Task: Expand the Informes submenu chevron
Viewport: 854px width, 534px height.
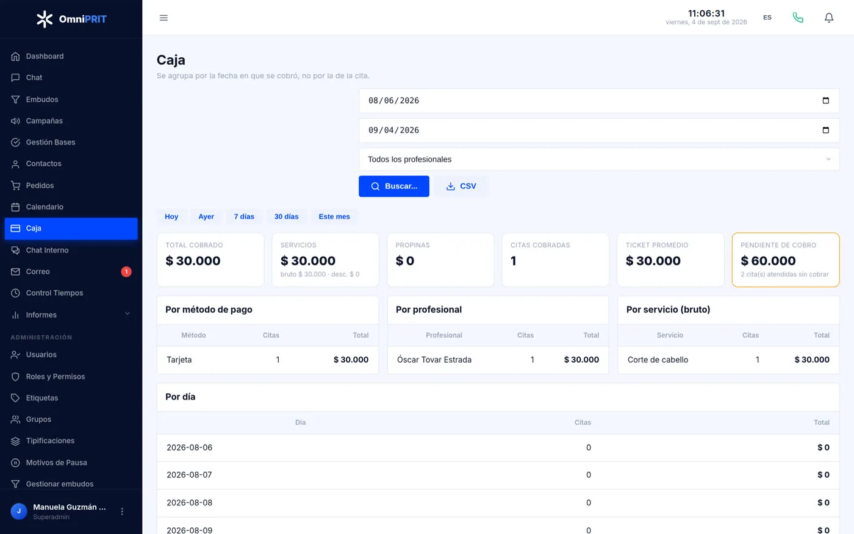Action: 127,314
